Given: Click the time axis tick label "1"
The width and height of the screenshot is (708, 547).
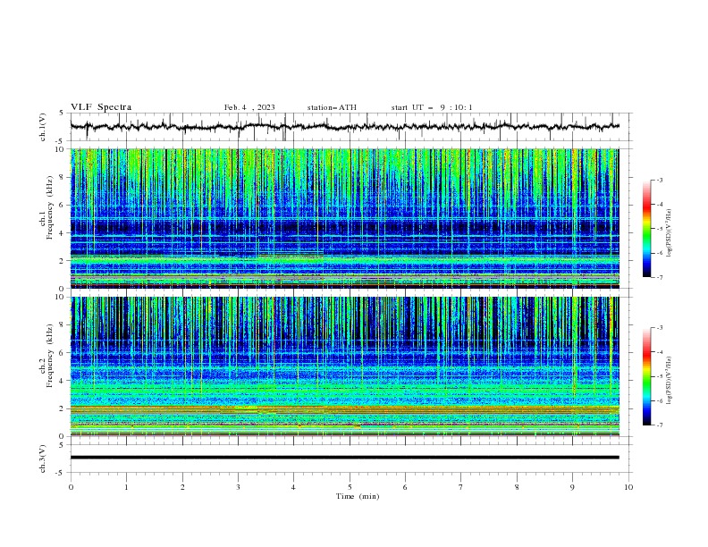Looking at the screenshot, I should [126, 487].
